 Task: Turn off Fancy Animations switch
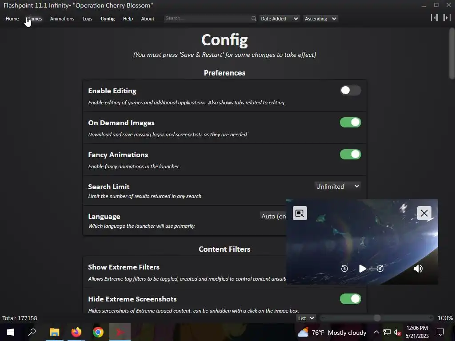pyautogui.click(x=350, y=154)
